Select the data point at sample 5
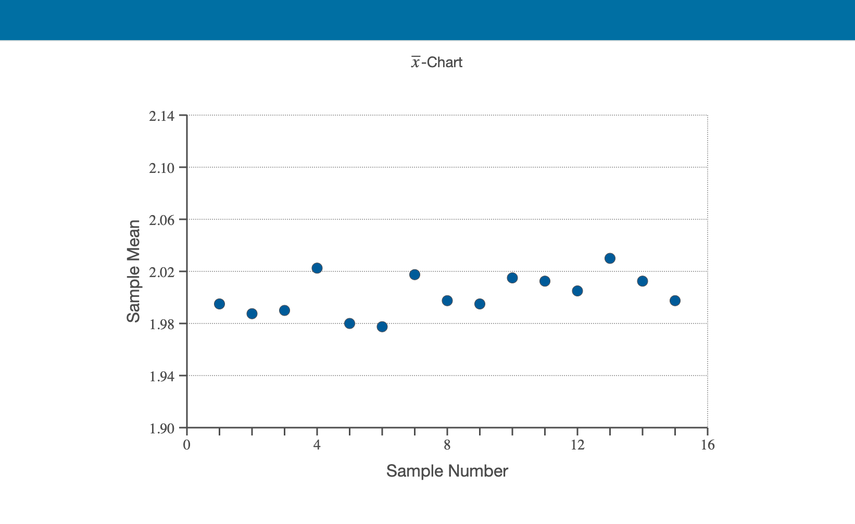Screen dimensions: 855x524 coord(350,323)
